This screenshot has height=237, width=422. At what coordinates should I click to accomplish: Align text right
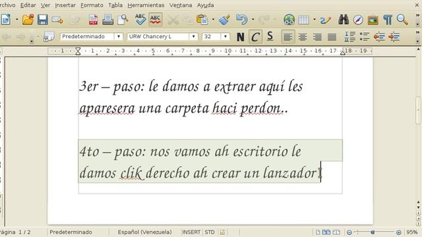[317, 37]
